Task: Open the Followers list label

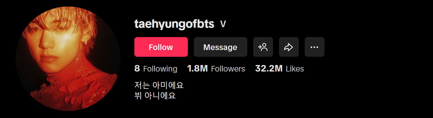Action: click(x=228, y=69)
